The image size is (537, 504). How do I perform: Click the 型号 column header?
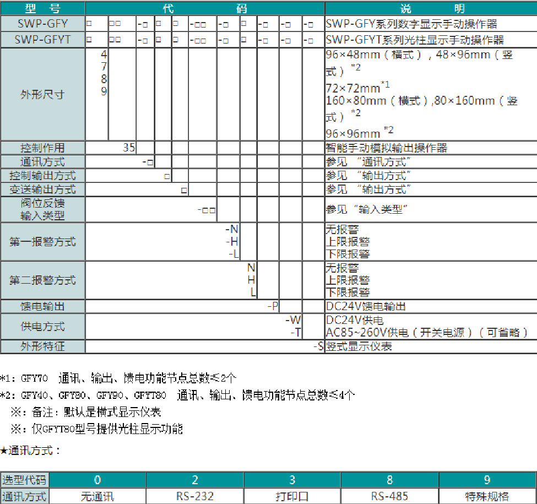click(43, 8)
